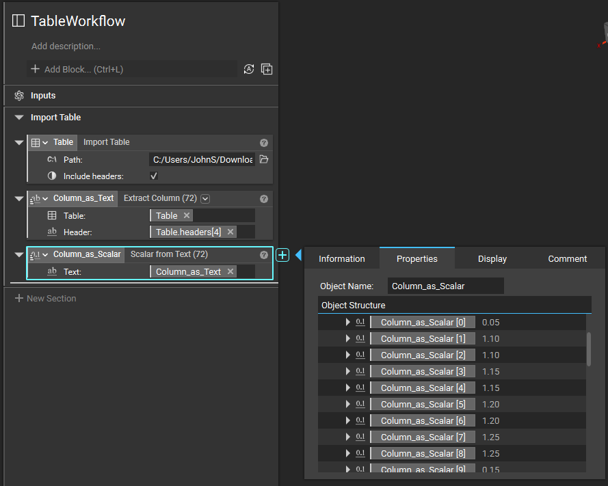Collapse the Column_as_Scalar block triangle
This screenshot has height=486, width=608.
pyautogui.click(x=19, y=254)
